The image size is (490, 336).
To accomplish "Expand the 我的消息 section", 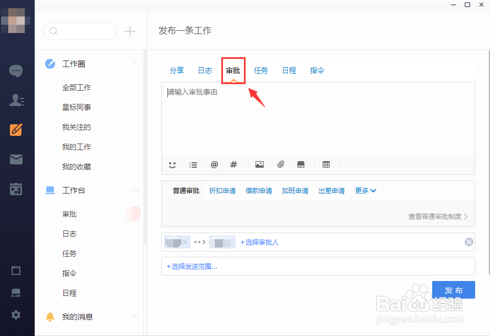I will (x=135, y=316).
